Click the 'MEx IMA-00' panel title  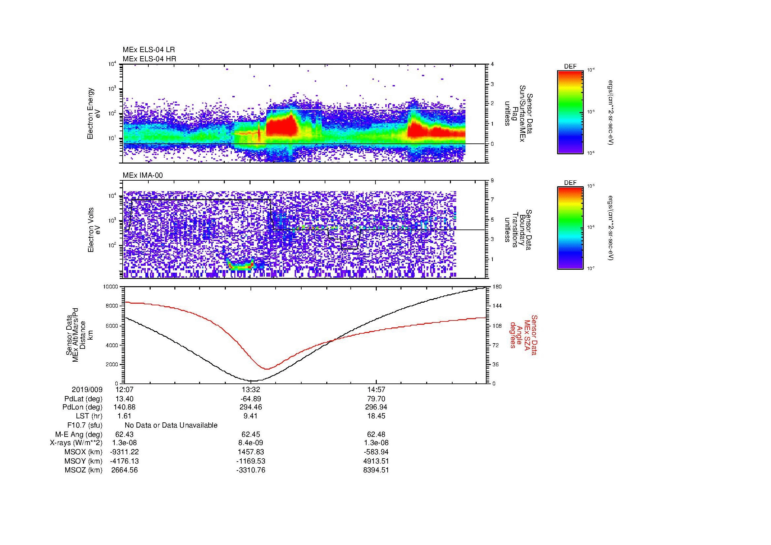tap(143, 175)
